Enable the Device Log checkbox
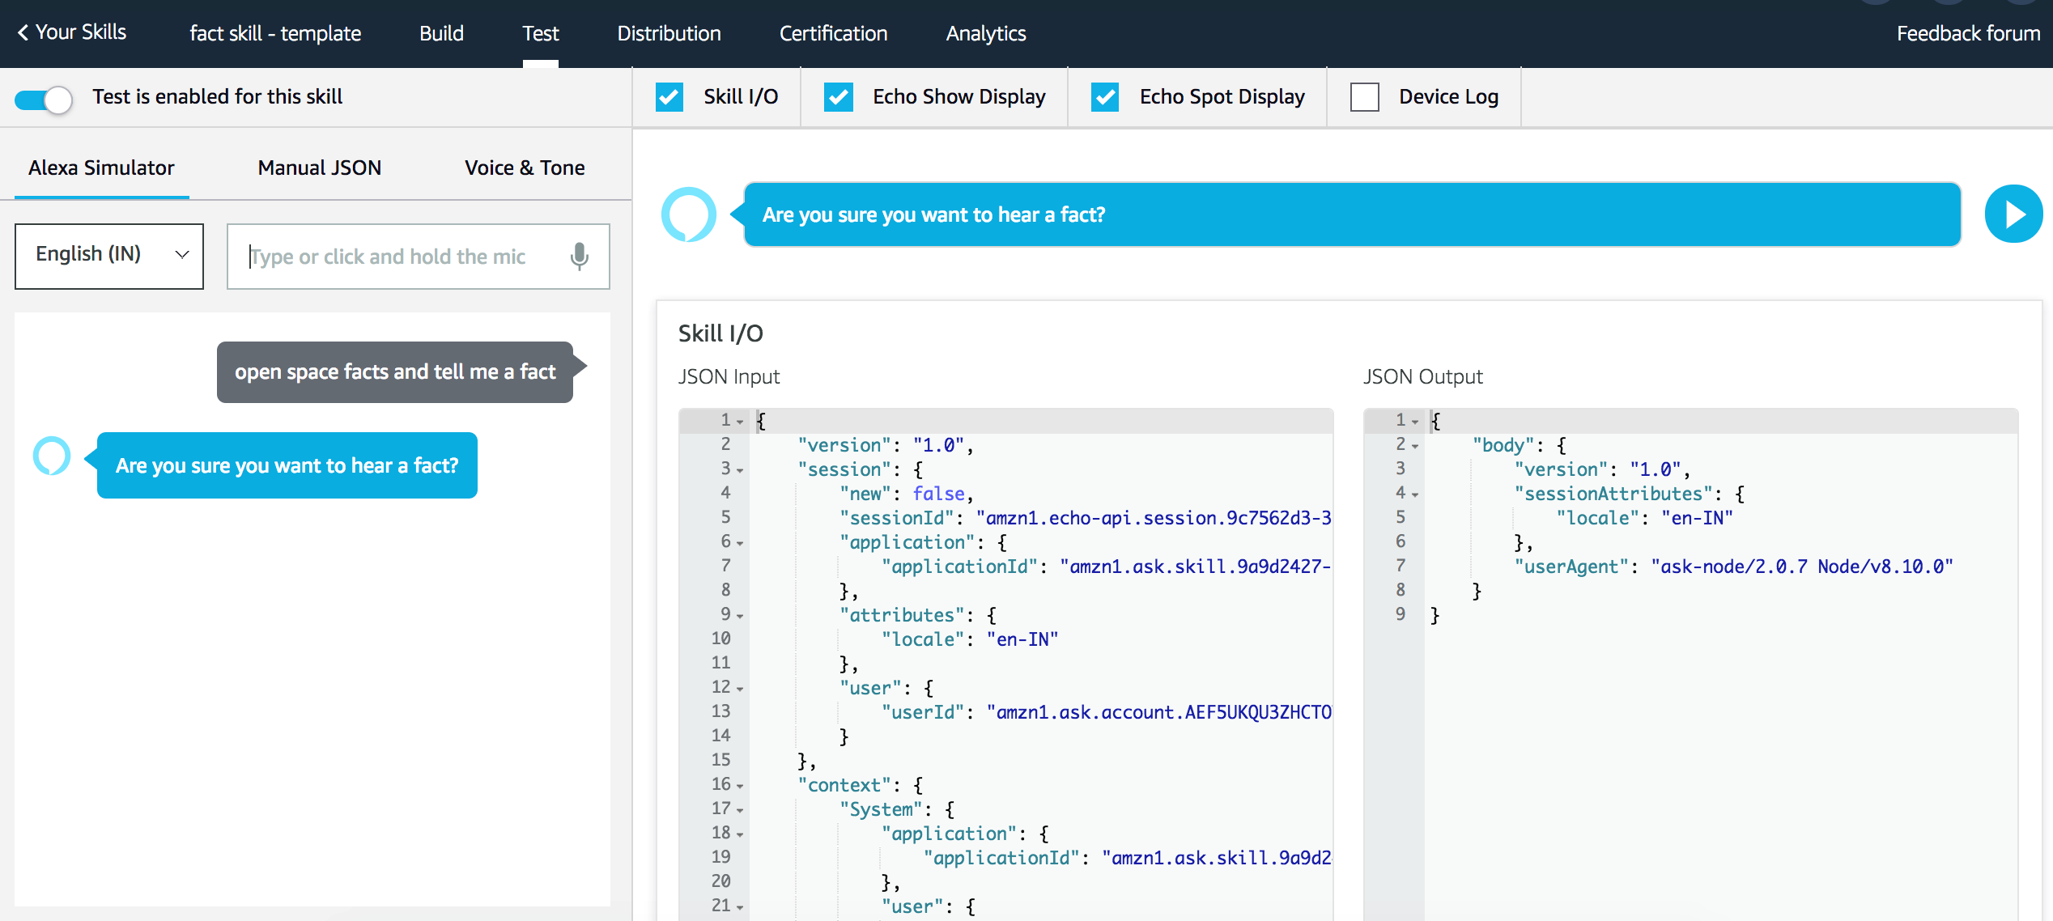 tap(1365, 96)
